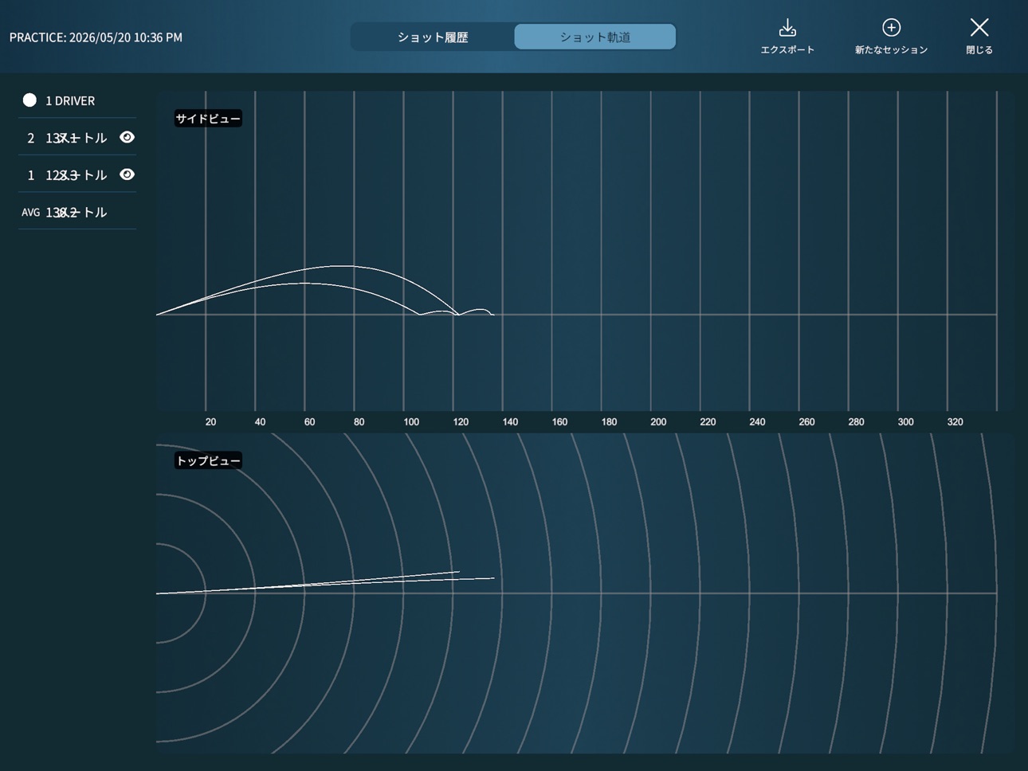The image size is (1028, 771).
Task: Switch to the ショット軌道 tab
Action: (594, 37)
